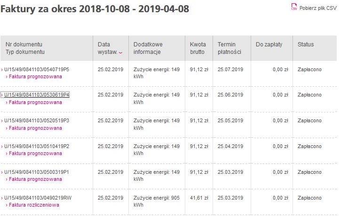This screenshot has width=340, height=216.
Task: Click the CSV file download icon
Action: (x=294, y=7)
